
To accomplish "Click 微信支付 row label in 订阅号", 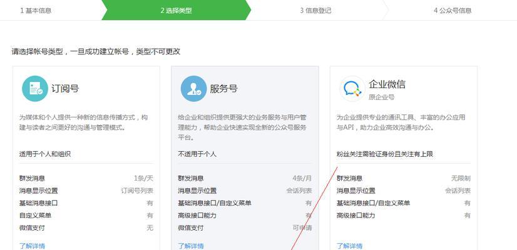I will coord(32,227).
